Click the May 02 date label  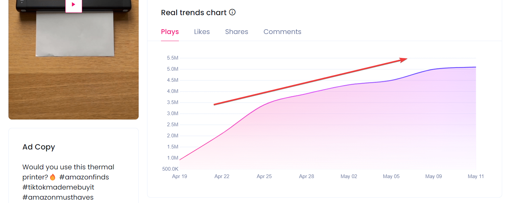(x=349, y=176)
